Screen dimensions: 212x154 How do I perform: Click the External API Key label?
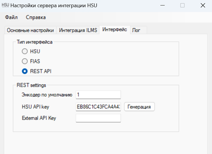39,118
